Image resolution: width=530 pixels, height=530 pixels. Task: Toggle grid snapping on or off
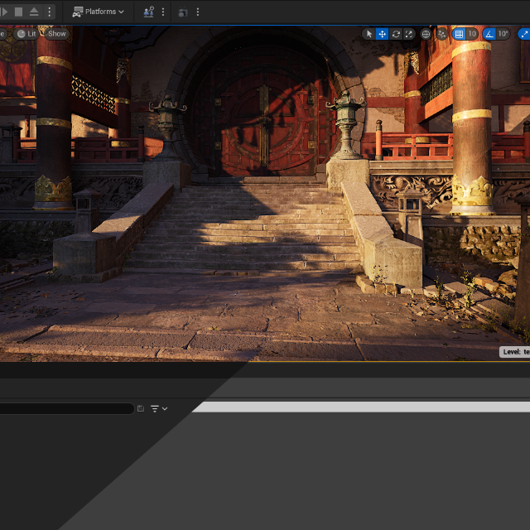click(x=459, y=34)
